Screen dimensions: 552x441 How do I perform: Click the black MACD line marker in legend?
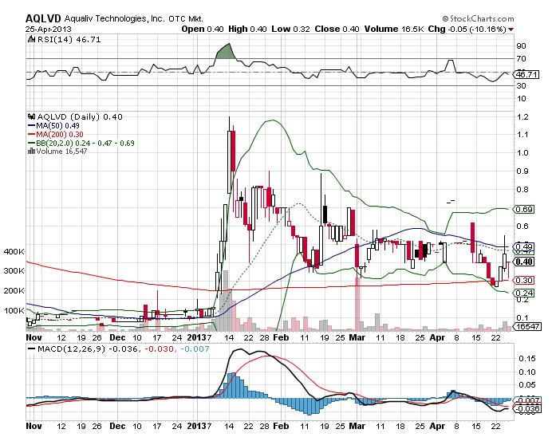pos(31,348)
